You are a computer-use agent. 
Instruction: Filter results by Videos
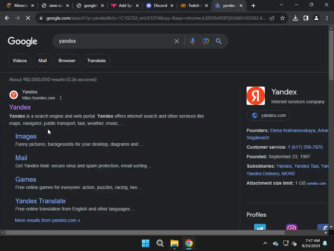pos(20,60)
